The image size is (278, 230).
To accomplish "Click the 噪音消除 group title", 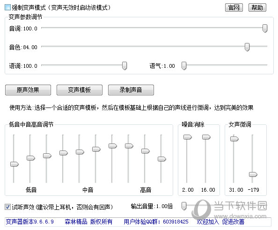I will [x=193, y=124].
